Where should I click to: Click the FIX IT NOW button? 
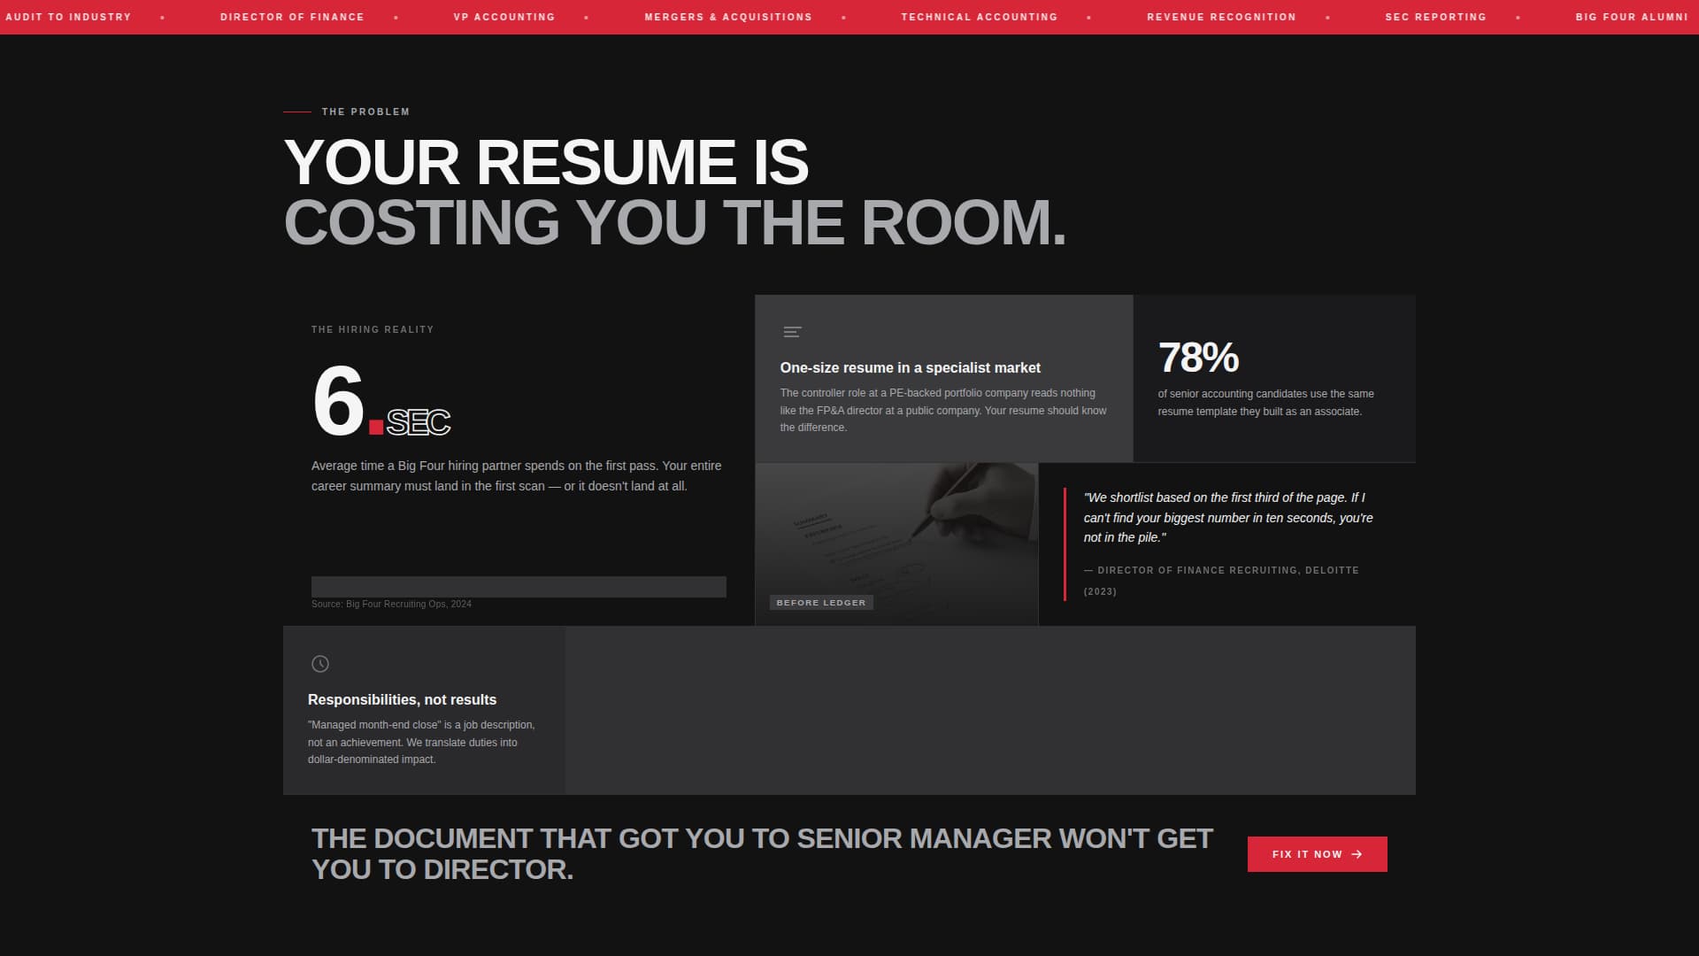(1317, 854)
